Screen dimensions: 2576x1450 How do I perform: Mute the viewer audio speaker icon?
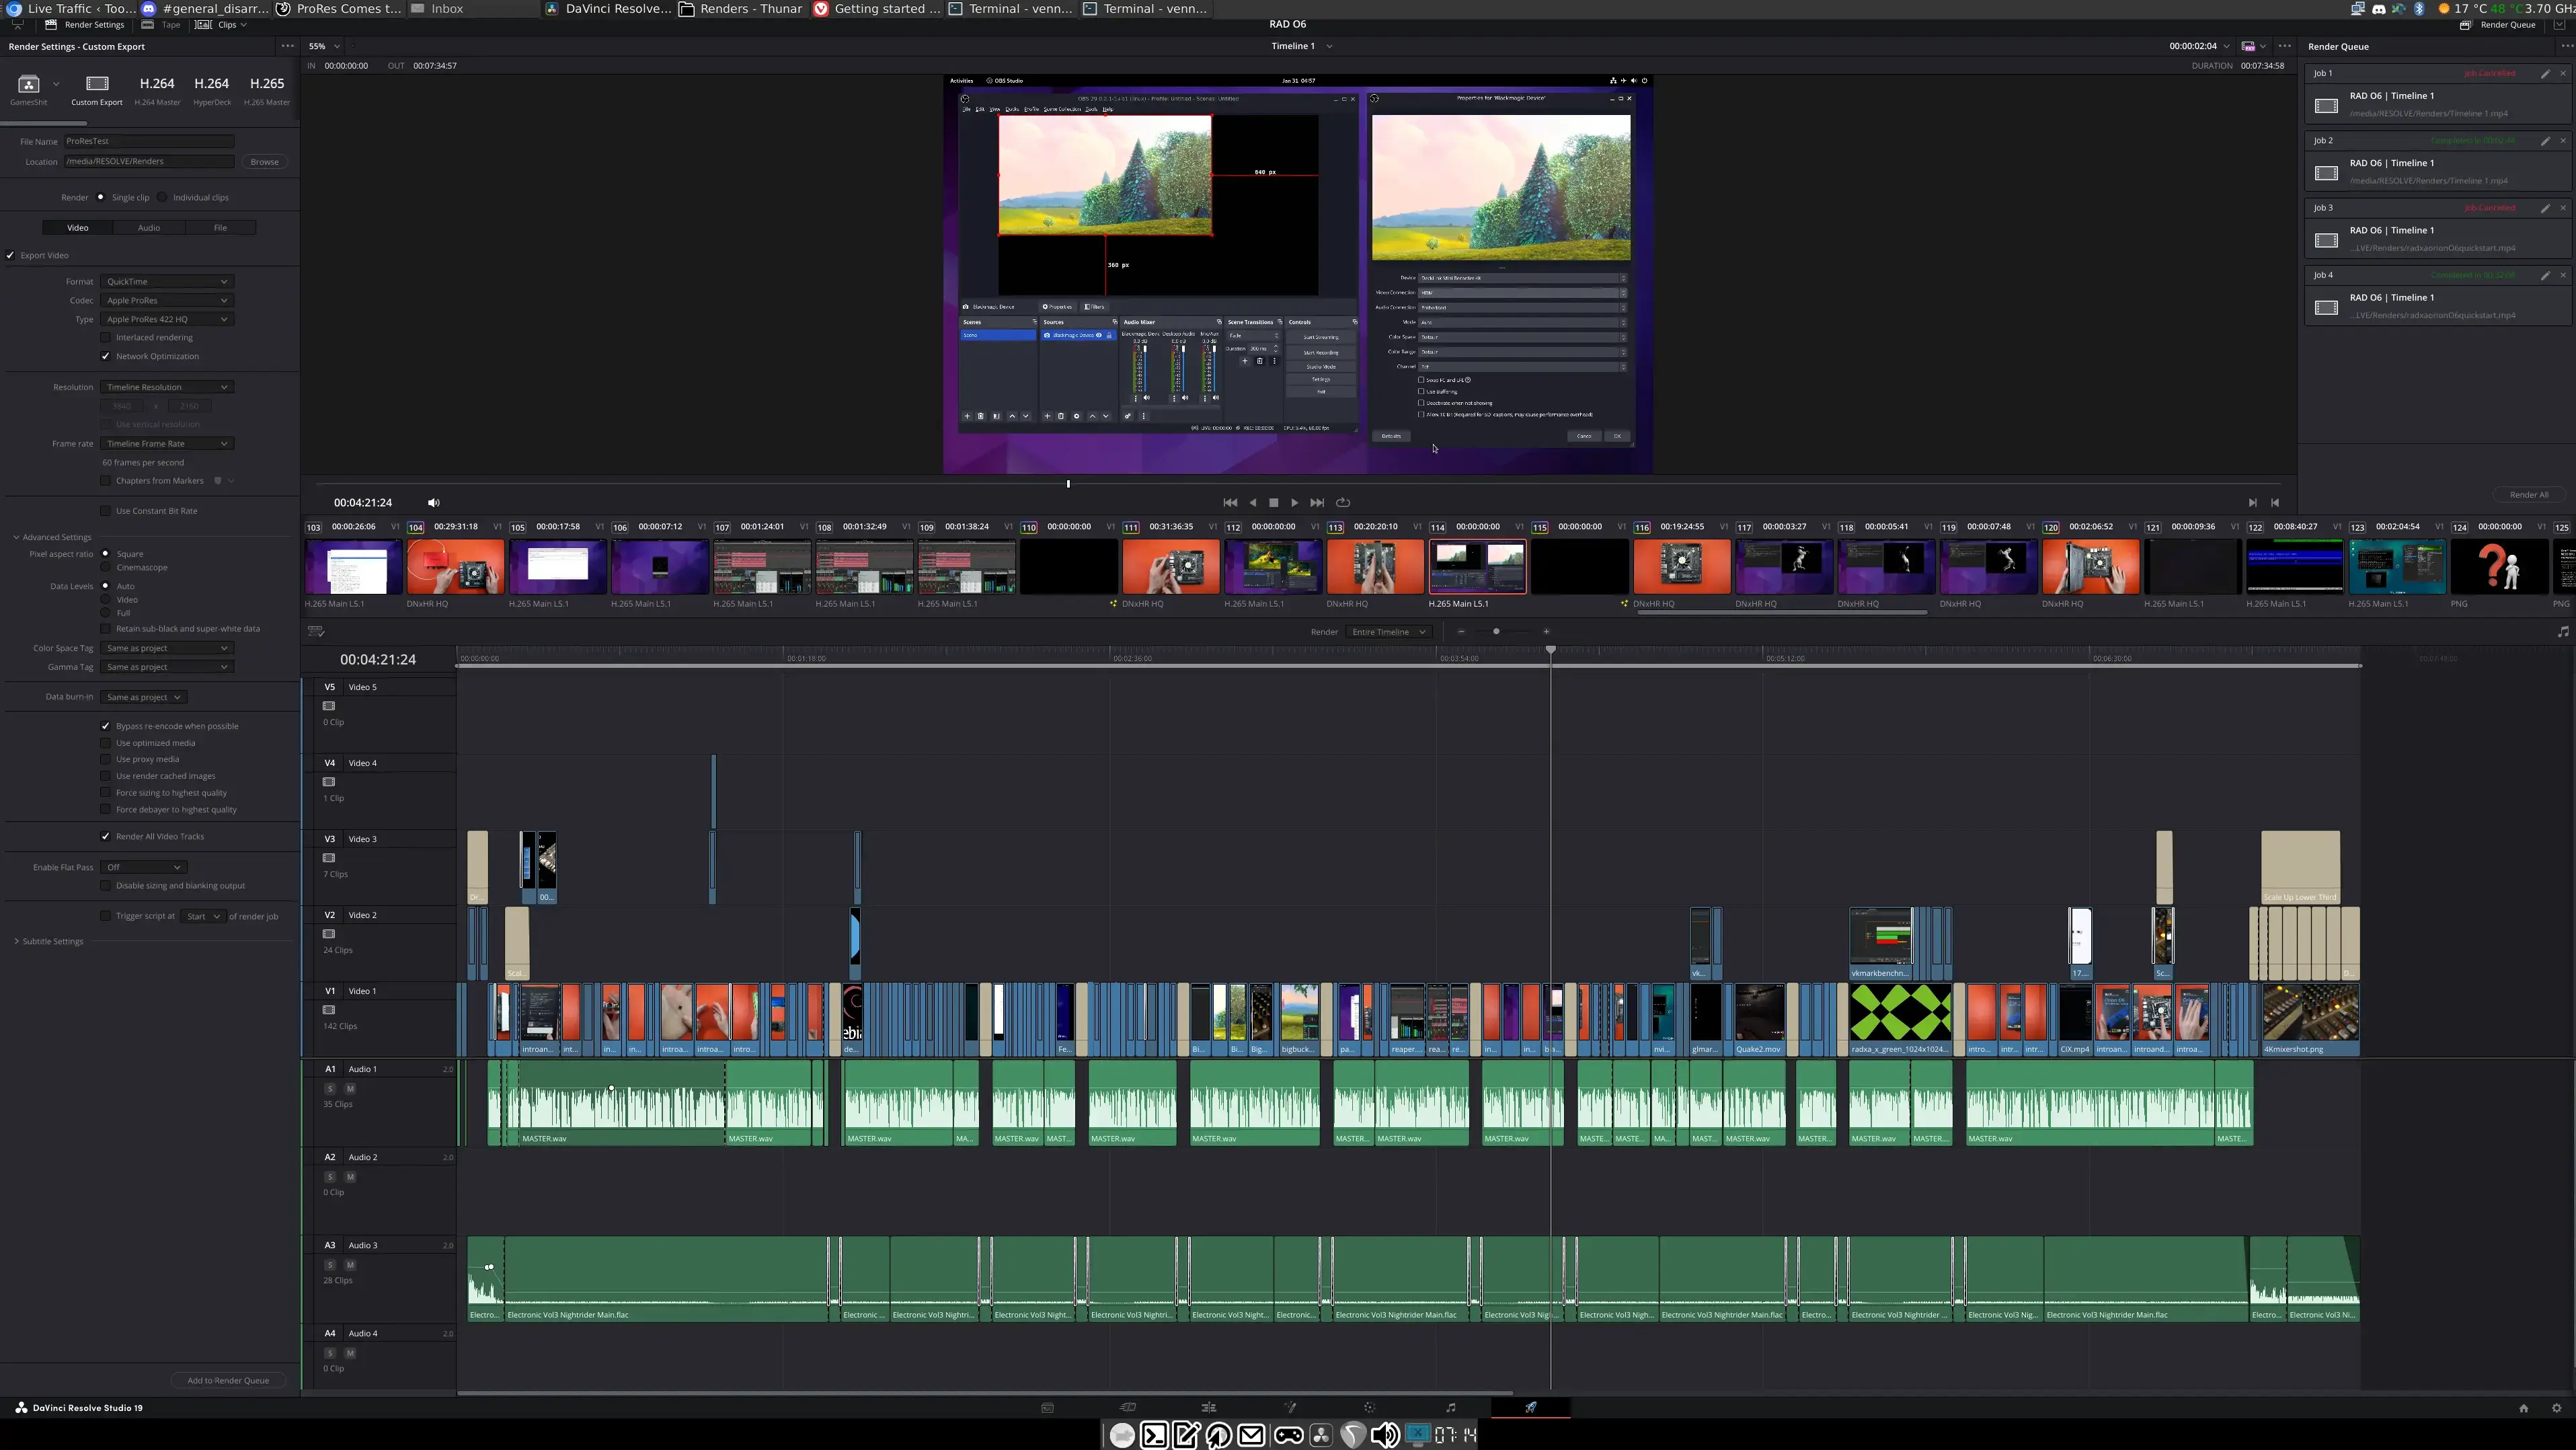point(433,503)
